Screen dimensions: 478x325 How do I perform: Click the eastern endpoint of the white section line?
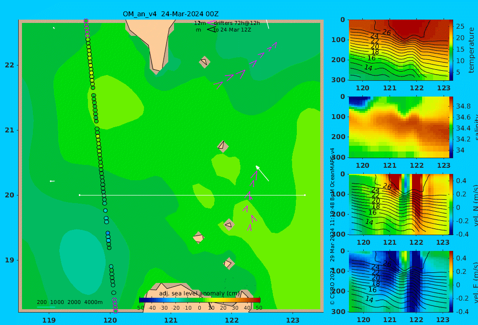(x=305, y=195)
